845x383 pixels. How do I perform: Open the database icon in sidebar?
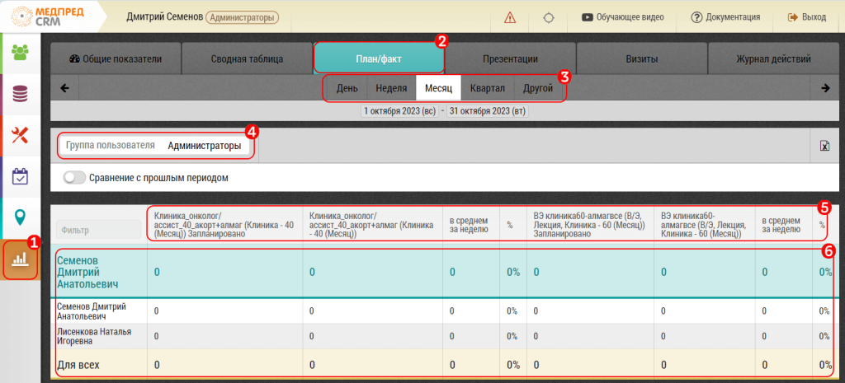20,93
